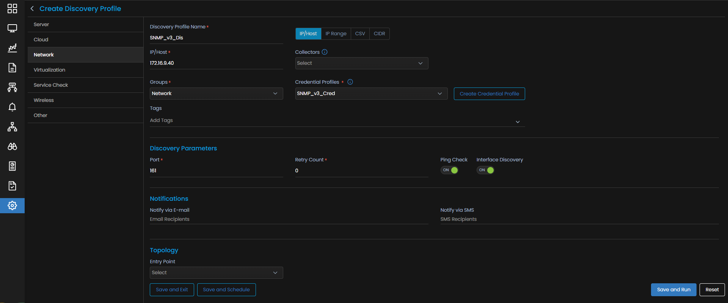Viewport: 728px width, 303px height.
Task: Click the Notifications heading
Action: tap(169, 199)
